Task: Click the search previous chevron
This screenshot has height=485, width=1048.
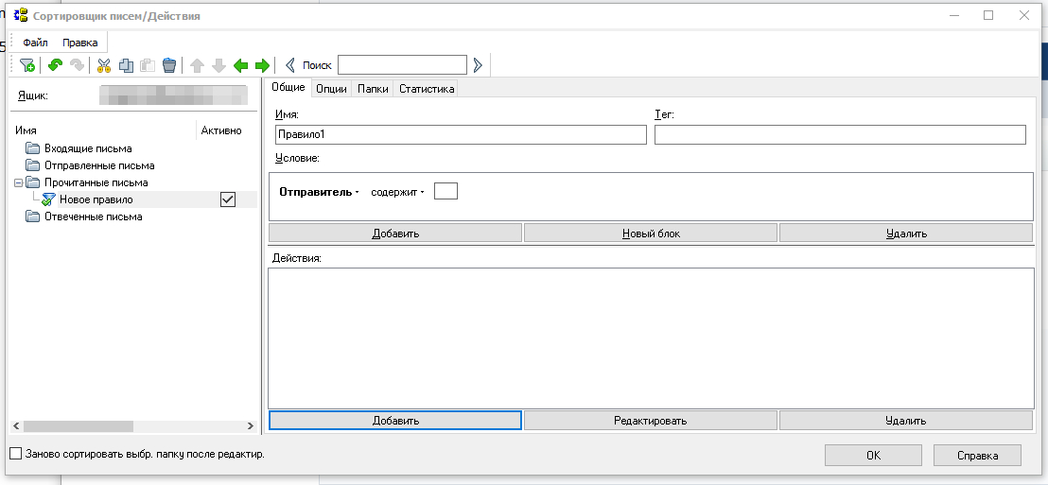Action: click(290, 65)
